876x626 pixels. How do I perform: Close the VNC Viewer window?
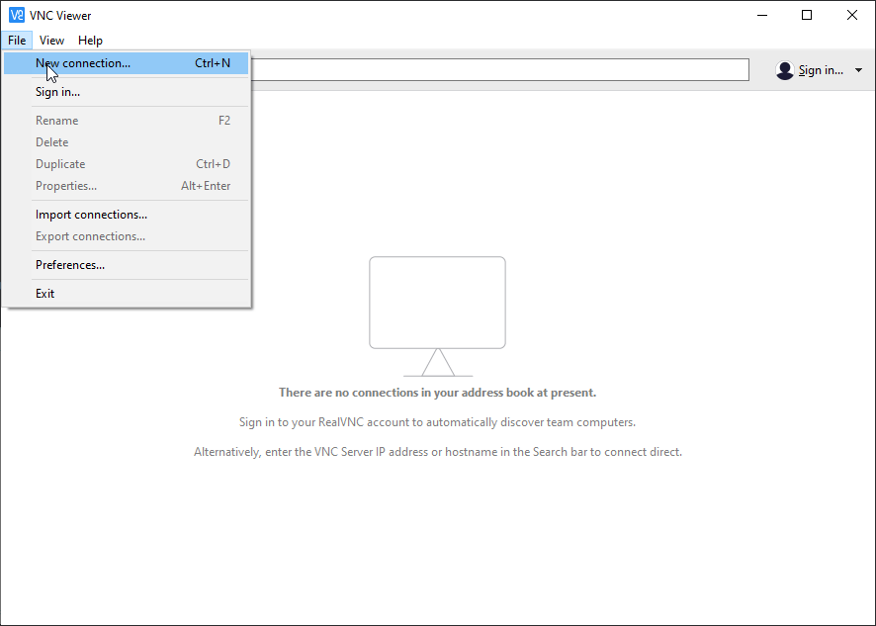[x=852, y=15]
